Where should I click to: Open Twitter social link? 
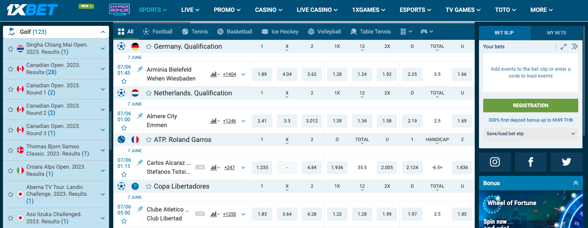[x=566, y=162]
